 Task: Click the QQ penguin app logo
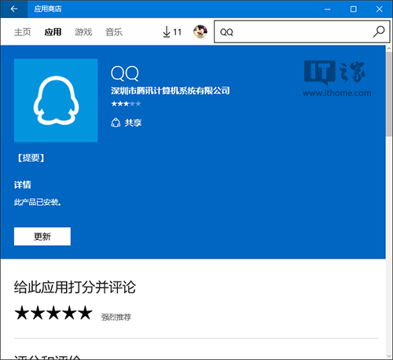[56, 101]
